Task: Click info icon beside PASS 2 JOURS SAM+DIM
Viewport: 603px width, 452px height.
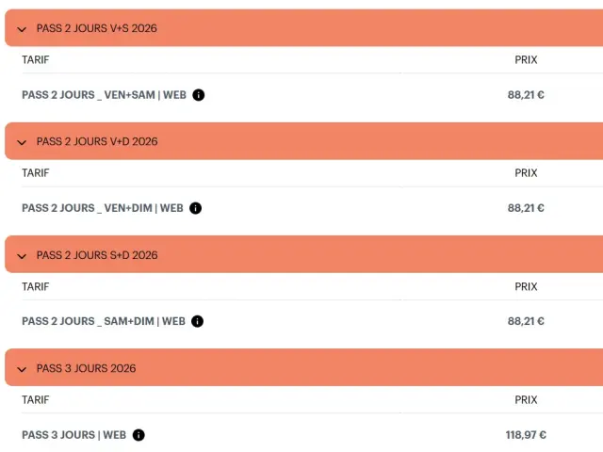Action: pyautogui.click(x=198, y=321)
